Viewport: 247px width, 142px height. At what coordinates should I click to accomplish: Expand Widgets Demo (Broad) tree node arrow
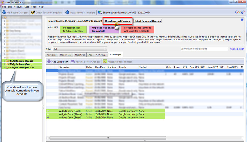point(5,61)
